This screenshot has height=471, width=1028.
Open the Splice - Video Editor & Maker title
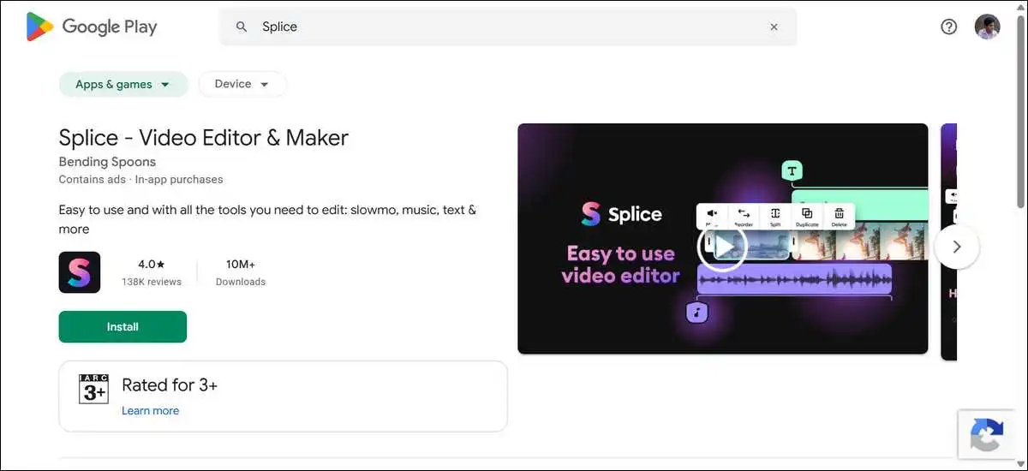(x=204, y=137)
